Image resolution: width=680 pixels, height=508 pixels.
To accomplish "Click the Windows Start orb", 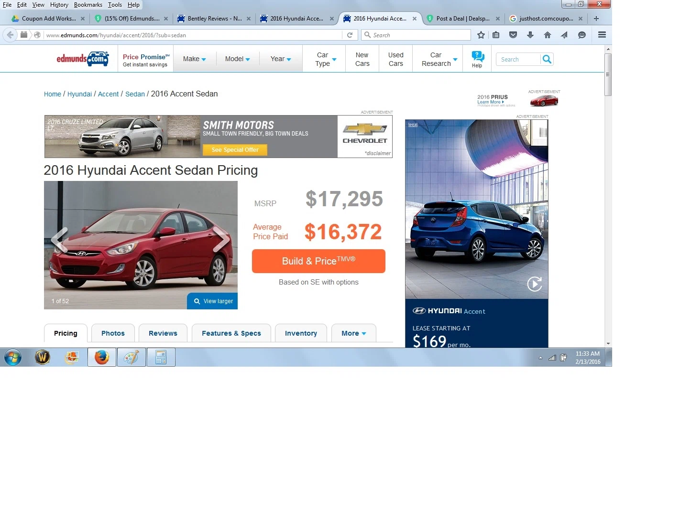I will coord(13,357).
